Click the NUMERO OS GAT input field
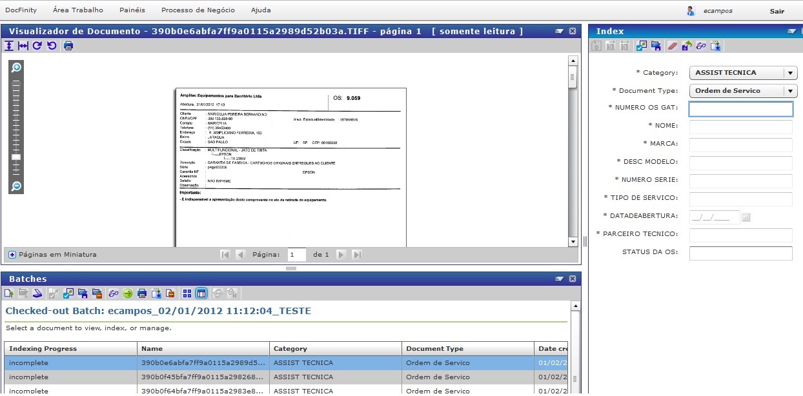Screen dimensions: 803x396 pyautogui.click(x=740, y=109)
